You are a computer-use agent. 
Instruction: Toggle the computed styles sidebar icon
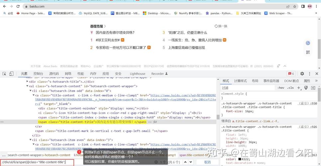click(x=313, y=88)
